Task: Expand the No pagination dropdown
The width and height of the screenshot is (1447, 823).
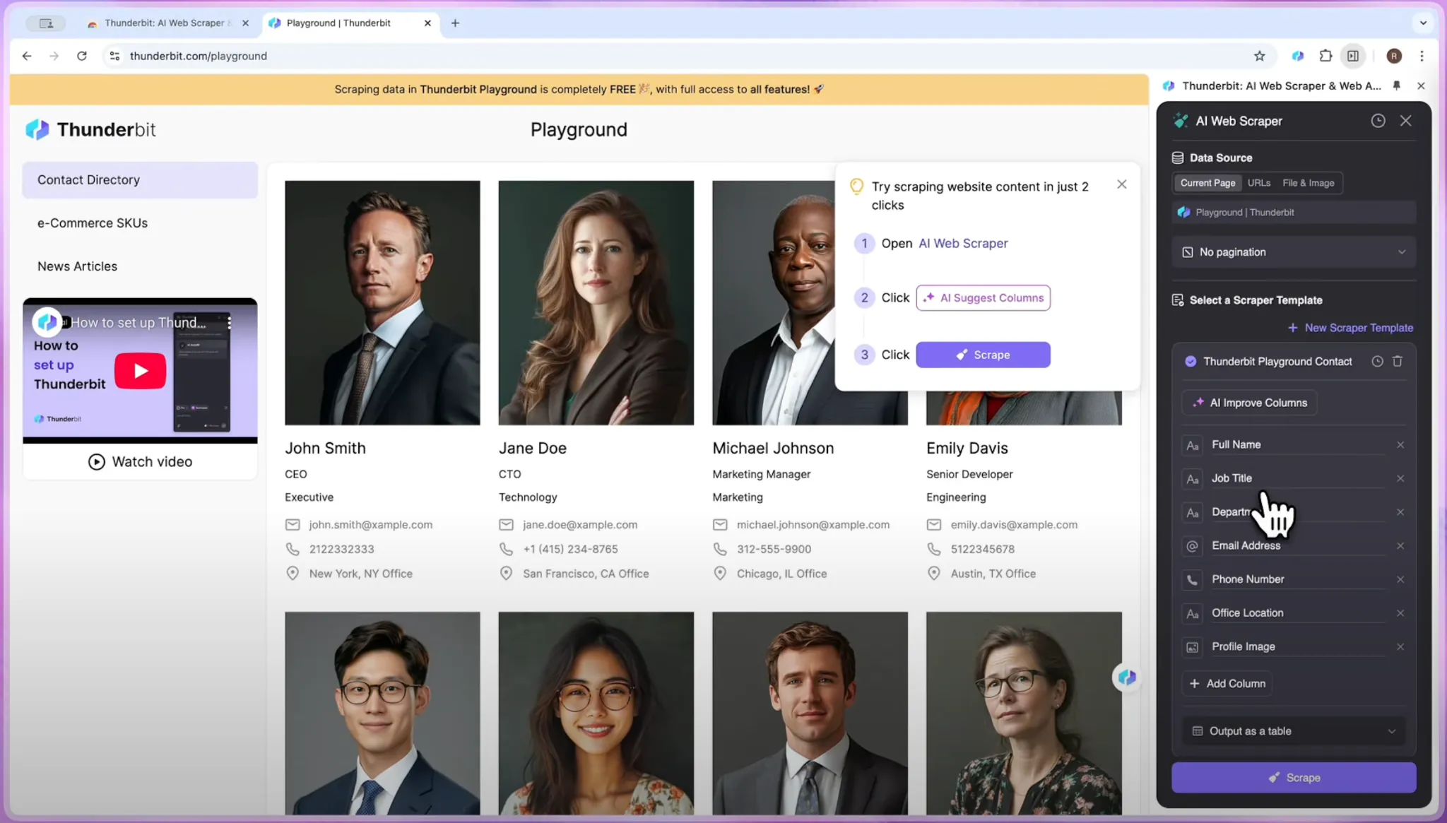Action: pos(1294,252)
